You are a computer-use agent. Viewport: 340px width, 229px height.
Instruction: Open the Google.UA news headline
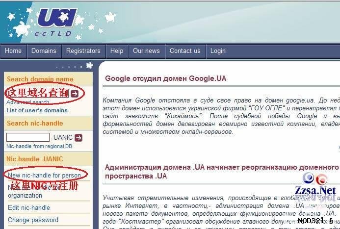point(166,78)
